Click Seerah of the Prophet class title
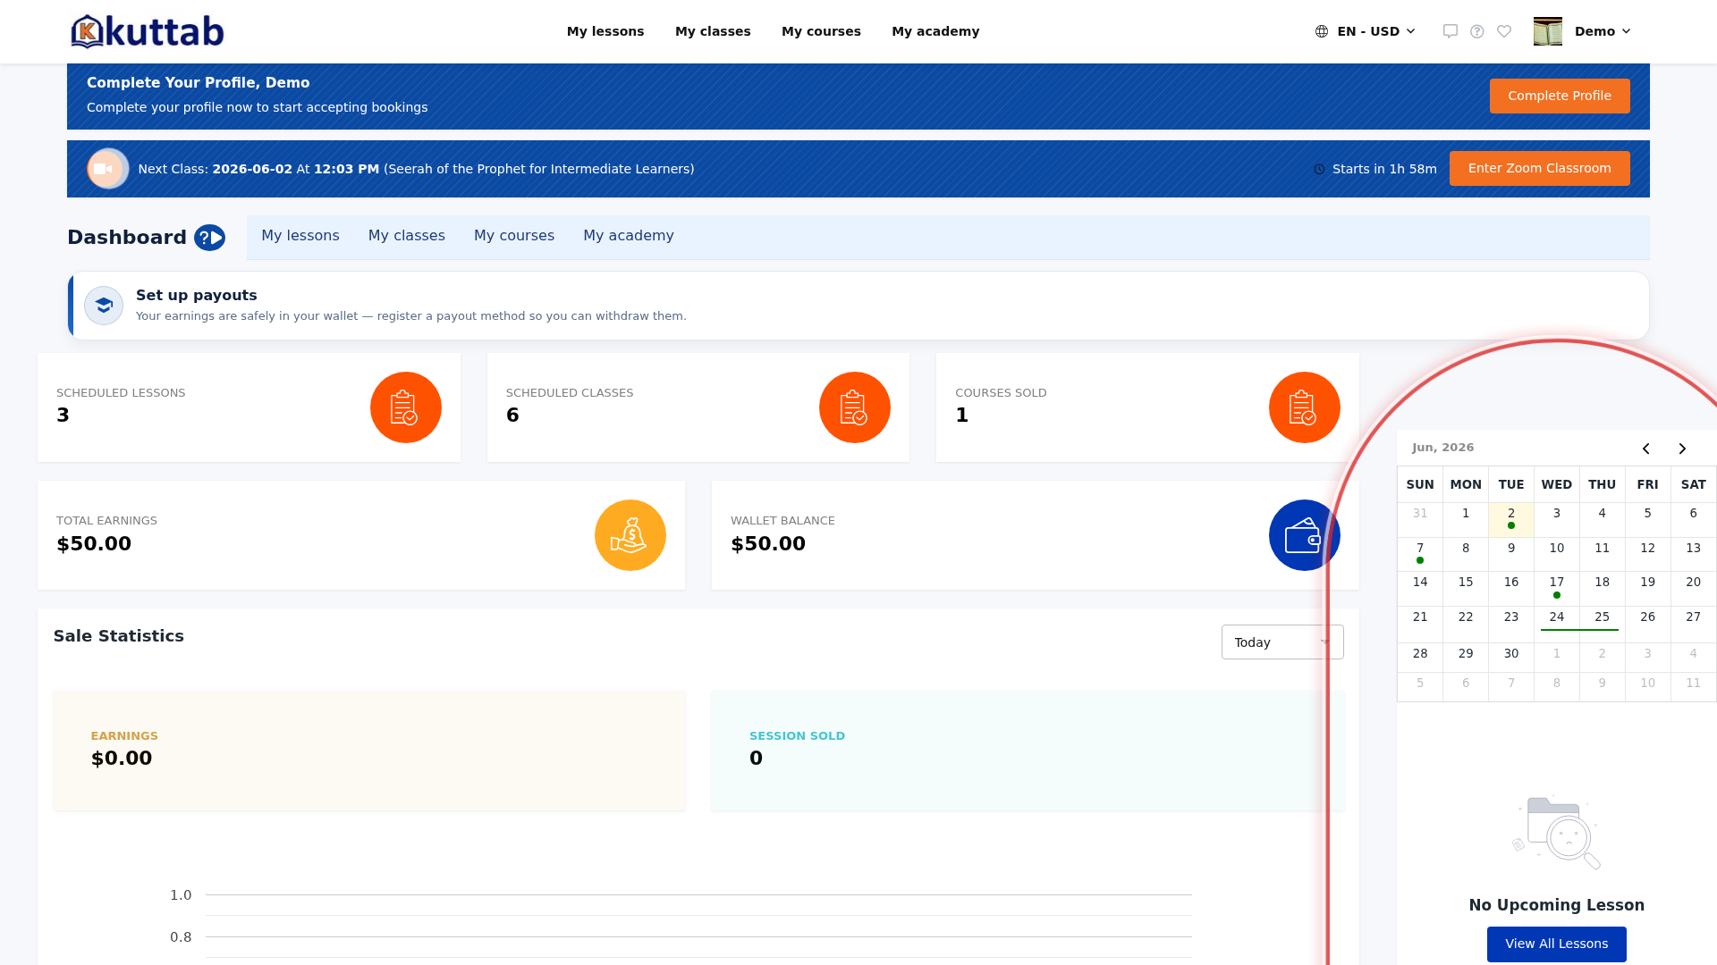Image resolution: width=1717 pixels, height=965 pixels. point(539,169)
